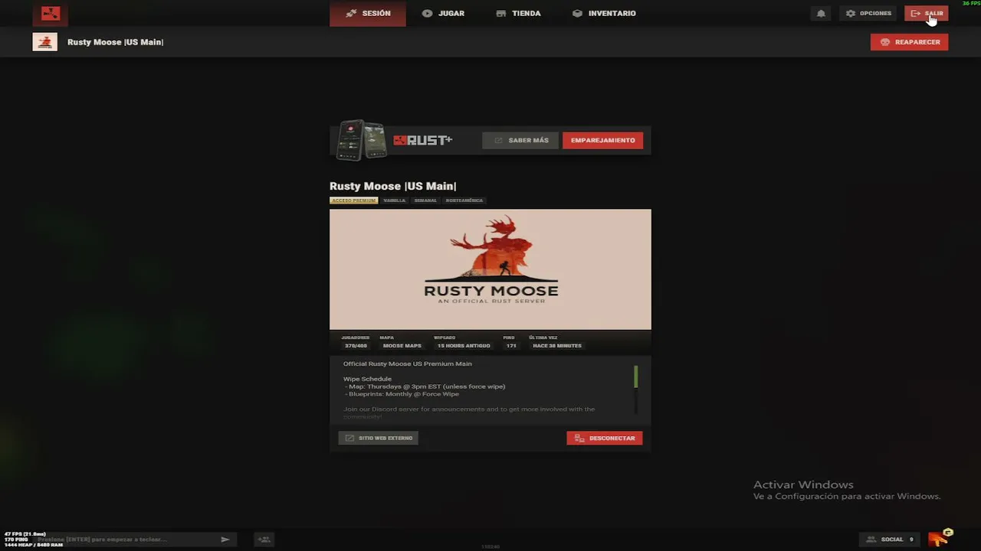Go to the Tienda tab
The width and height of the screenshot is (981, 551).
point(518,13)
